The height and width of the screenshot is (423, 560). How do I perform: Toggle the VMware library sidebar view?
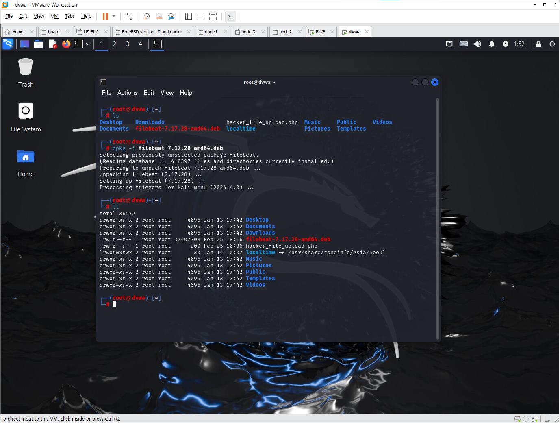pos(189,16)
